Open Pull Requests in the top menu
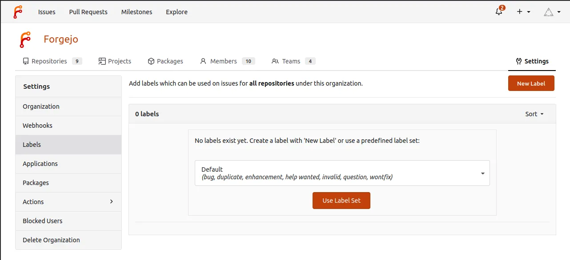This screenshot has width=570, height=260. point(88,12)
